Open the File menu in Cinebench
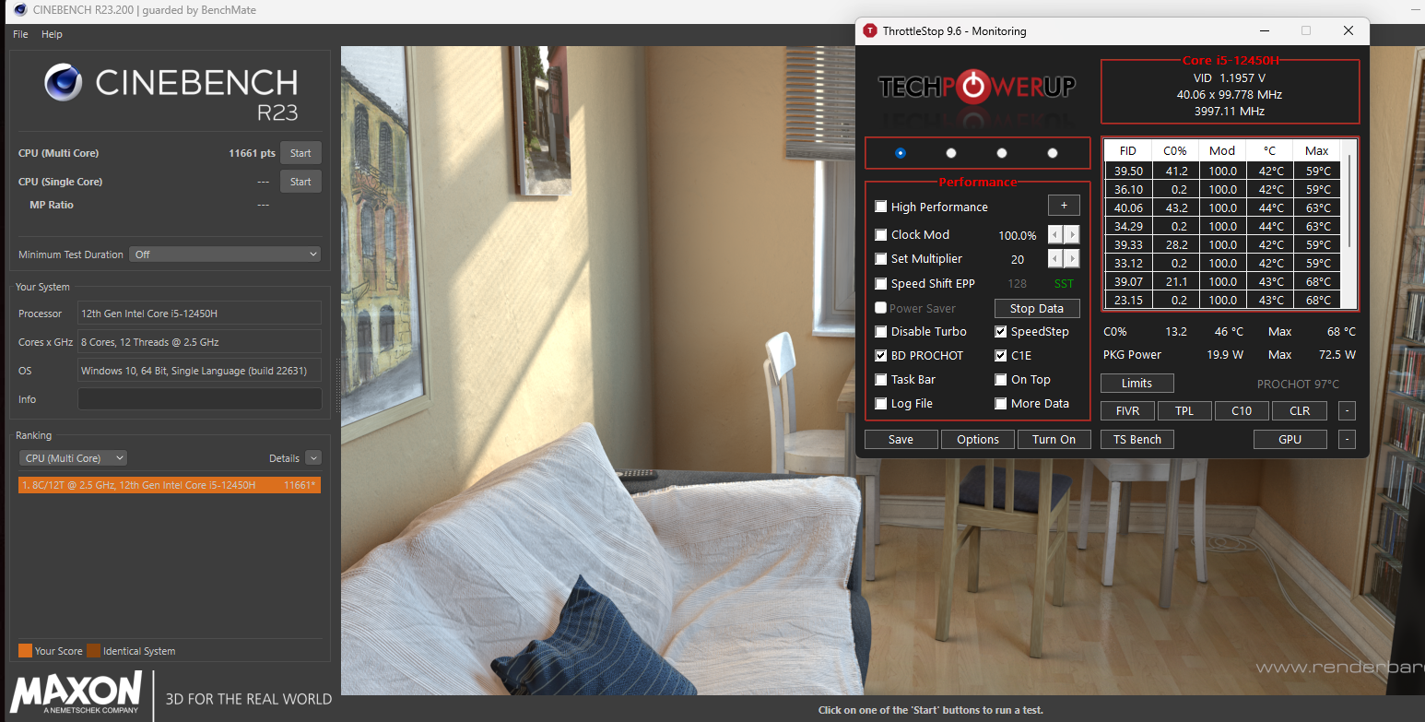The width and height of the screenshot is (1425, 722). click(x=20, y=34)
